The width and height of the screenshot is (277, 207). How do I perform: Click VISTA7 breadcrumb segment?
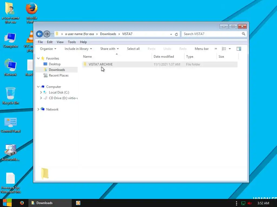[127, 34]
